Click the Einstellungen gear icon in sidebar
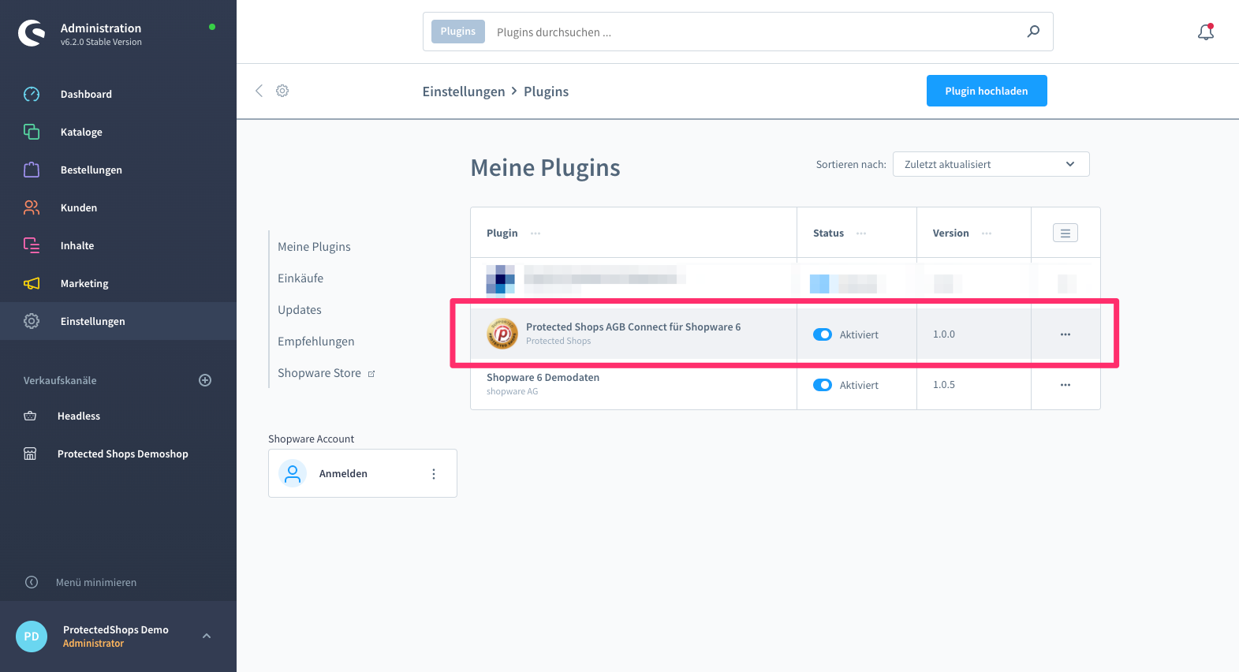 32,321
